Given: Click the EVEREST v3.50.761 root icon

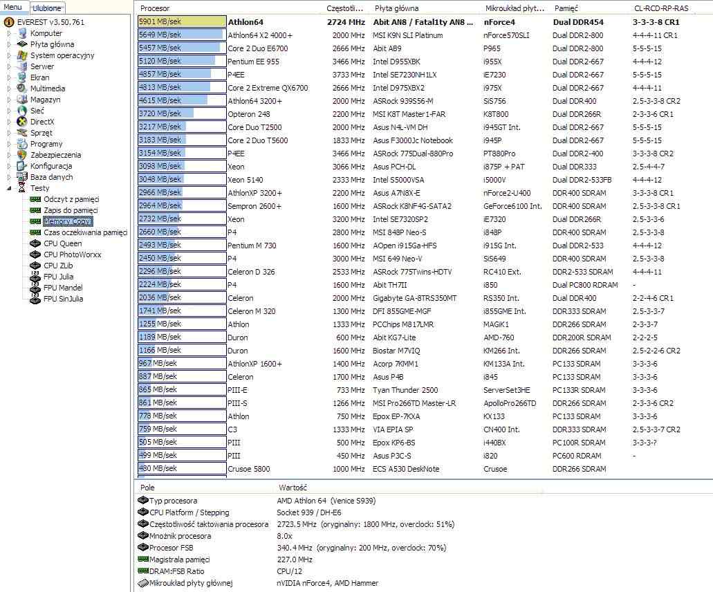Looking at the screenshot, I should pos(8,22).
